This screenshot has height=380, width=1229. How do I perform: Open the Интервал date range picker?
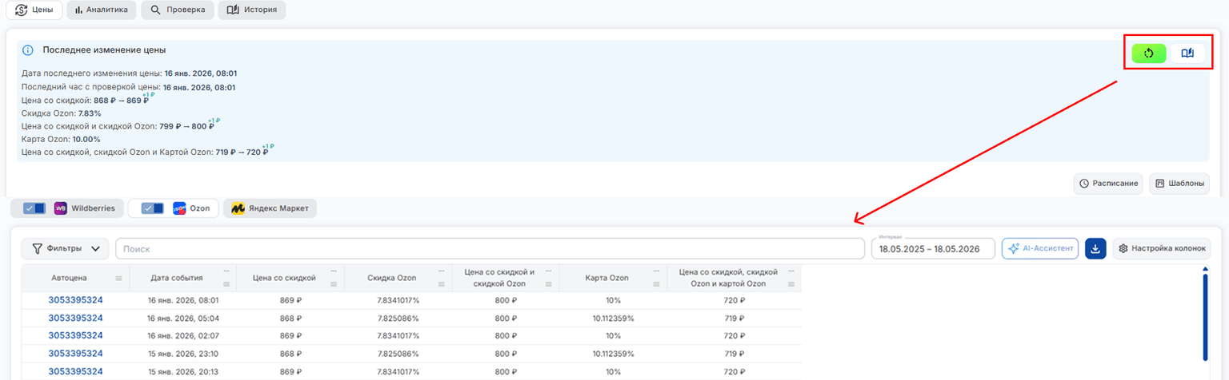[x=933, y=249]
